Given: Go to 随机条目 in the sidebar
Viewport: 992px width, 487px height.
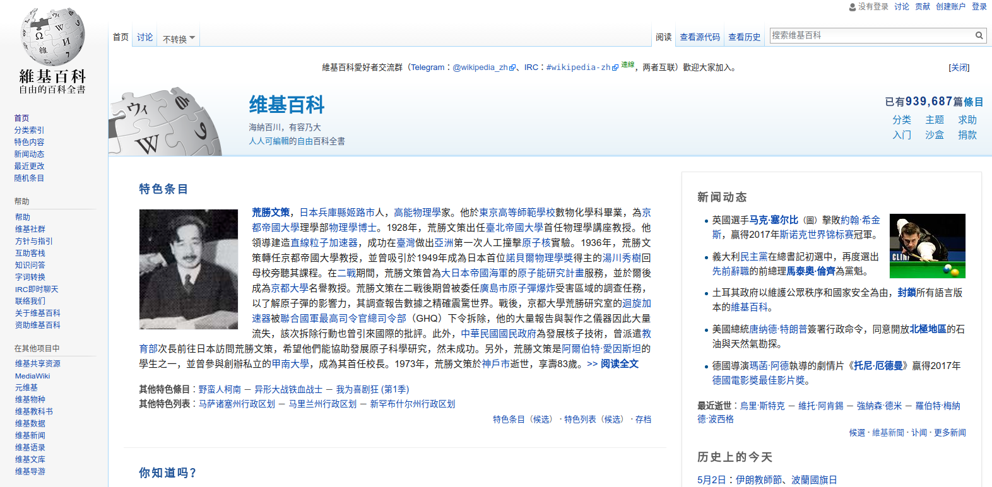Looking at the screenshot, I should pyautogui.click(x=29, y=178).
